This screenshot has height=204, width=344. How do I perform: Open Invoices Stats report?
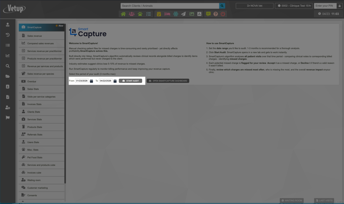click(41, 104)
